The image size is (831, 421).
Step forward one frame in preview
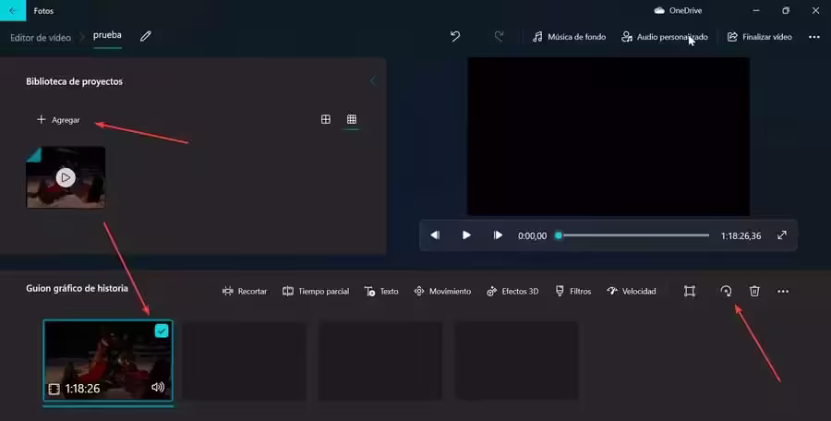[497, 235]
